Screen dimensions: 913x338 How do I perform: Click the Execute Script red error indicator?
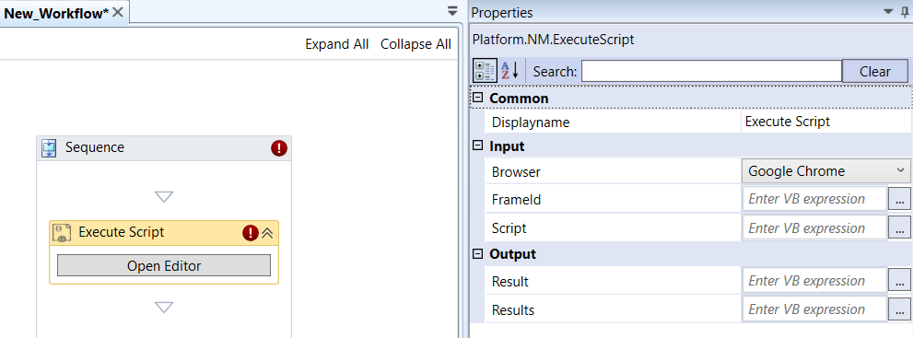click(251, 233)
